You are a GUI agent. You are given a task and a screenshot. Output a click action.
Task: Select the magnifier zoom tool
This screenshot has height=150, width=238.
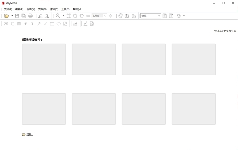tap(58, 16)
